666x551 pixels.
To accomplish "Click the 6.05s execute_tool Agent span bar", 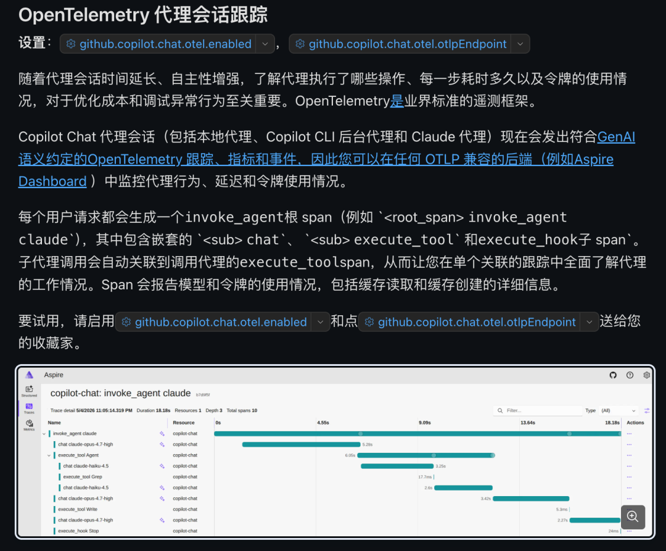I will pyautogui.click(x=426, y=455).
